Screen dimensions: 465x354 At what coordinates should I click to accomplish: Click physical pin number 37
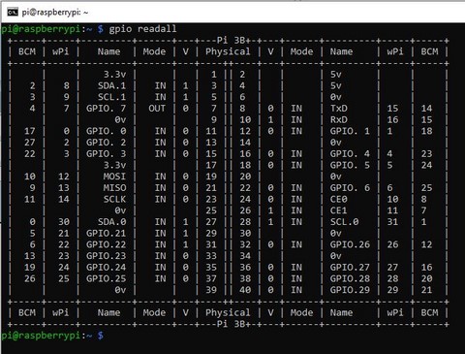click(211, 278)
